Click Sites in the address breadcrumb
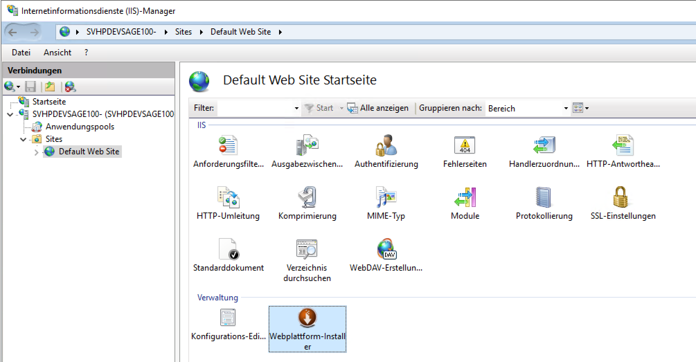This screenshot has width=696, height=362. coord(183,32)
